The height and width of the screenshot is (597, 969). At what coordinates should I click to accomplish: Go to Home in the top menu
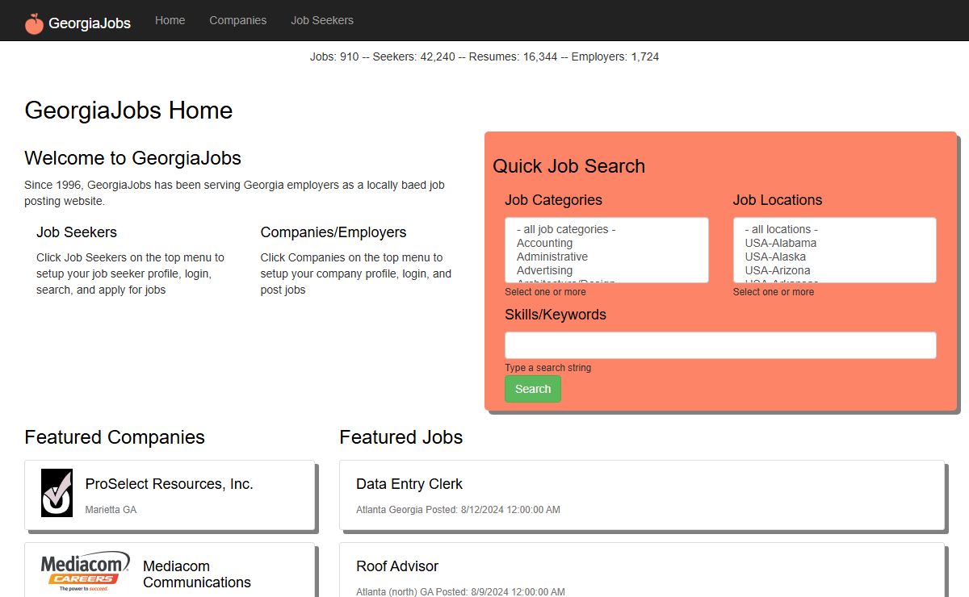coord(170,20)
